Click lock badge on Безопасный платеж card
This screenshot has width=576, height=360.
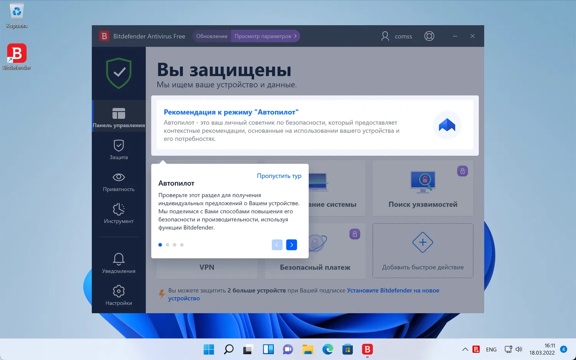coord(355,234)
